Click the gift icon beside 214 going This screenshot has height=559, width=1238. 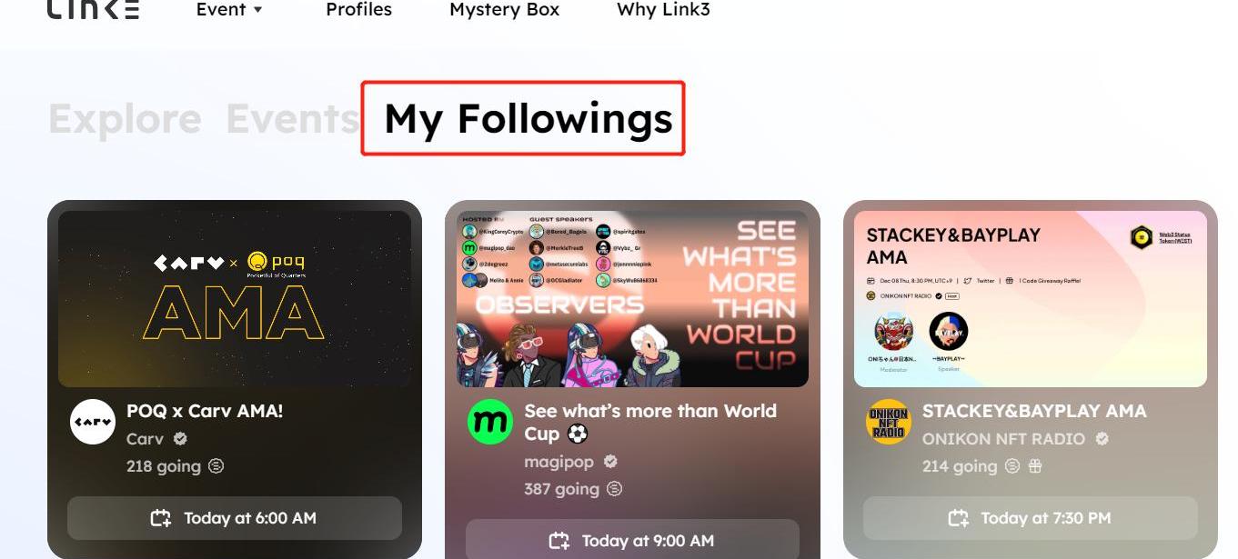coord(1035,466)
